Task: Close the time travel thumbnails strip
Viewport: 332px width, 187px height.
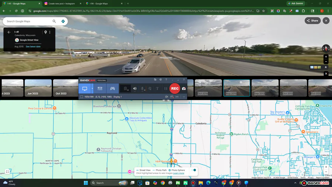Action: point(326,74)
